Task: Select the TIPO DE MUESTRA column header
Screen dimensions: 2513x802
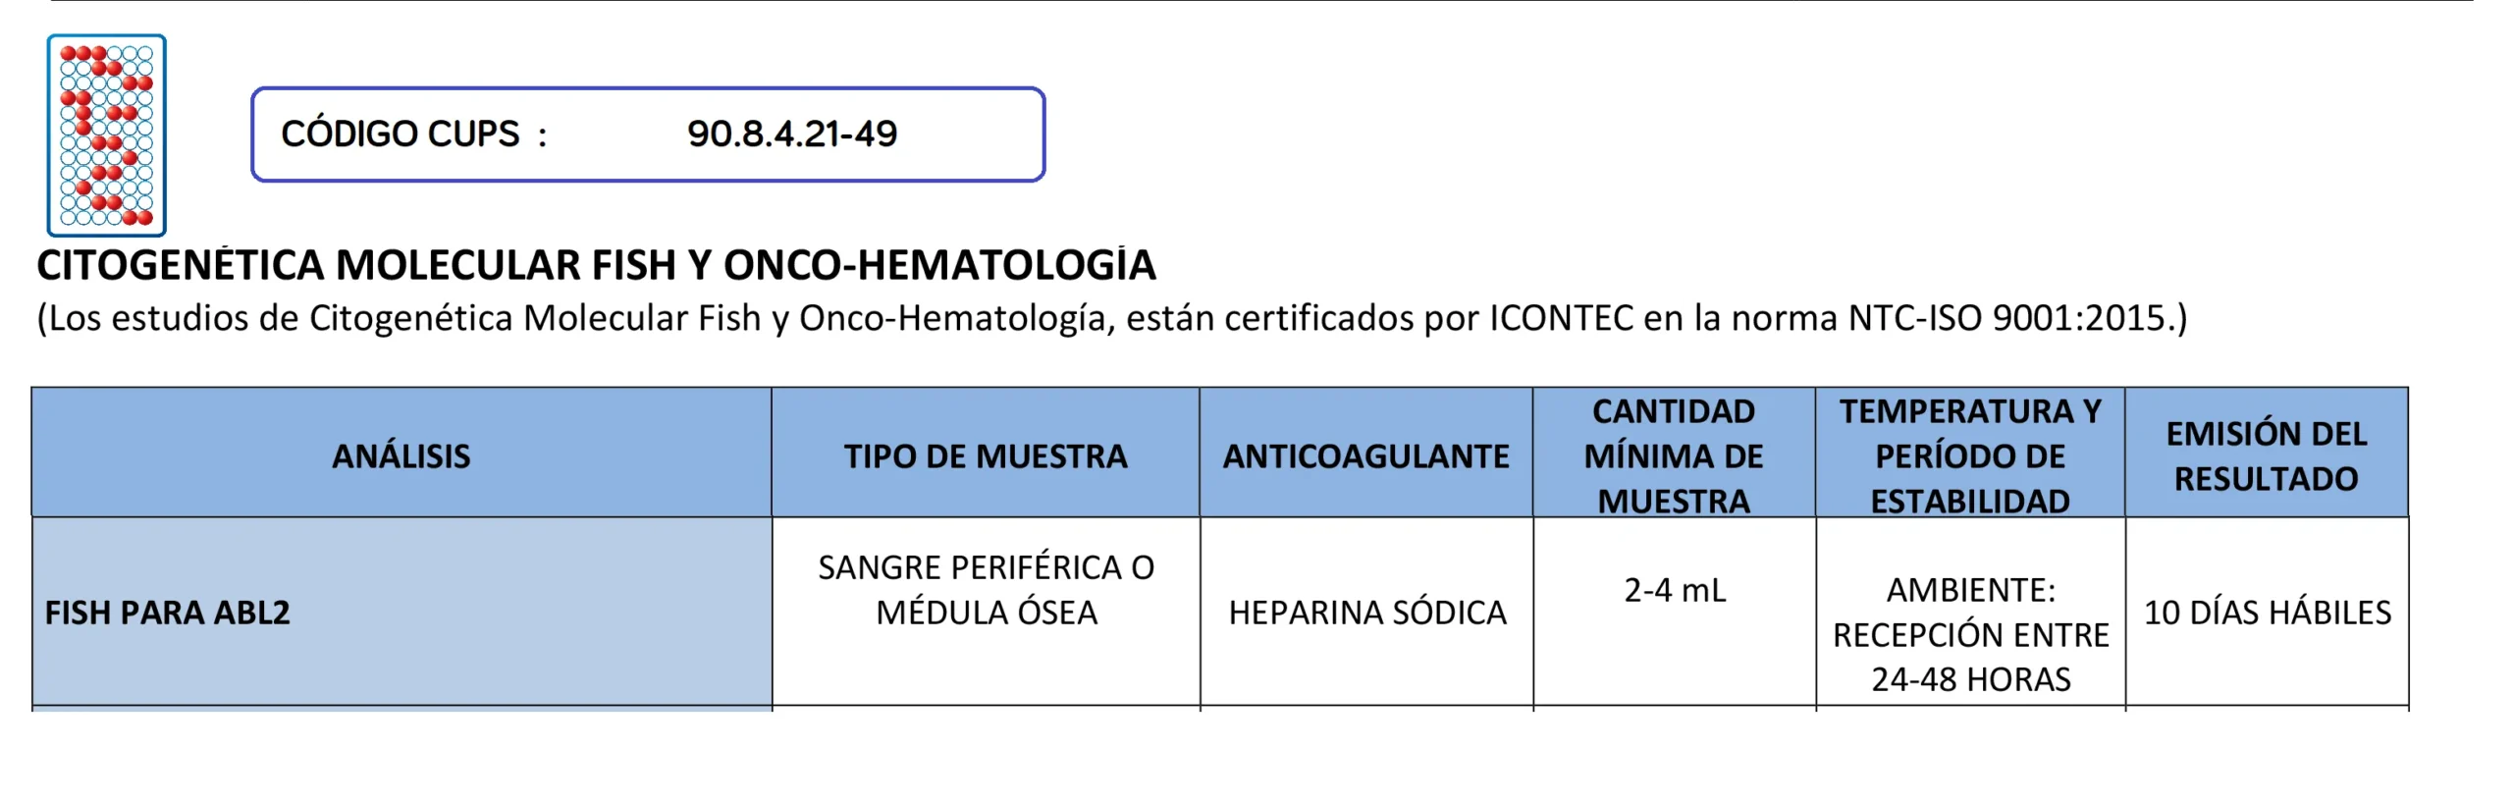Action: pyautogui.click(x=985, y=456)
